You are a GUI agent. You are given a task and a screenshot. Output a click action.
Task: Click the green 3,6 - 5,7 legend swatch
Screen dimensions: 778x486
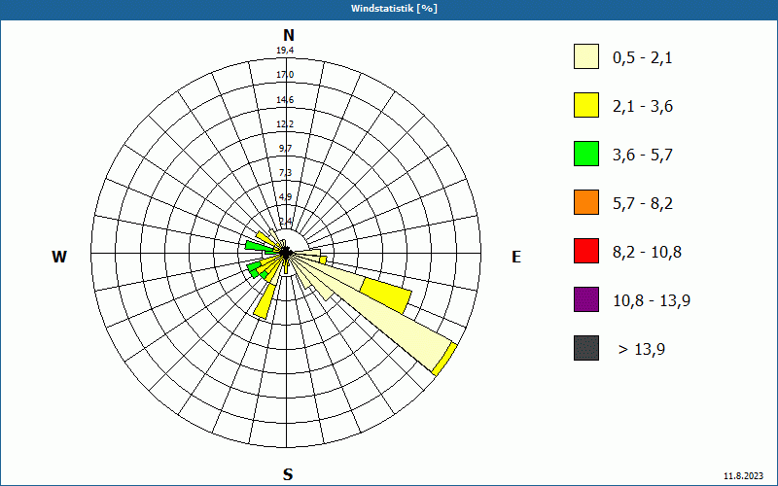[x=586, y=154]
